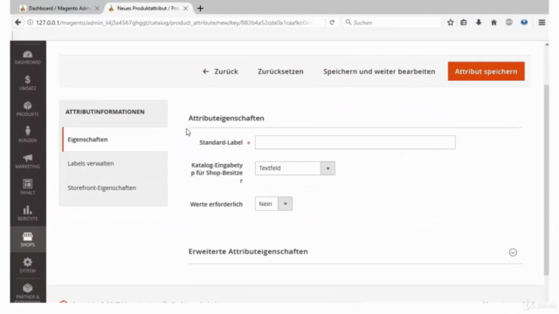The width and height of the screenshot is (559, 314).
Task: Close the Neues Produktattribut tab
Action: (185, 8)
